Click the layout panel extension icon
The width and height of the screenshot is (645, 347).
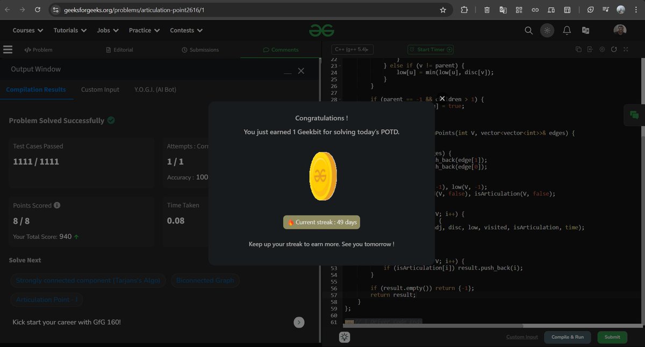coord(567,10)
